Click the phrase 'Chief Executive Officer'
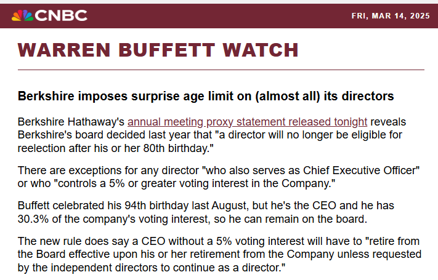 point(360,170)
